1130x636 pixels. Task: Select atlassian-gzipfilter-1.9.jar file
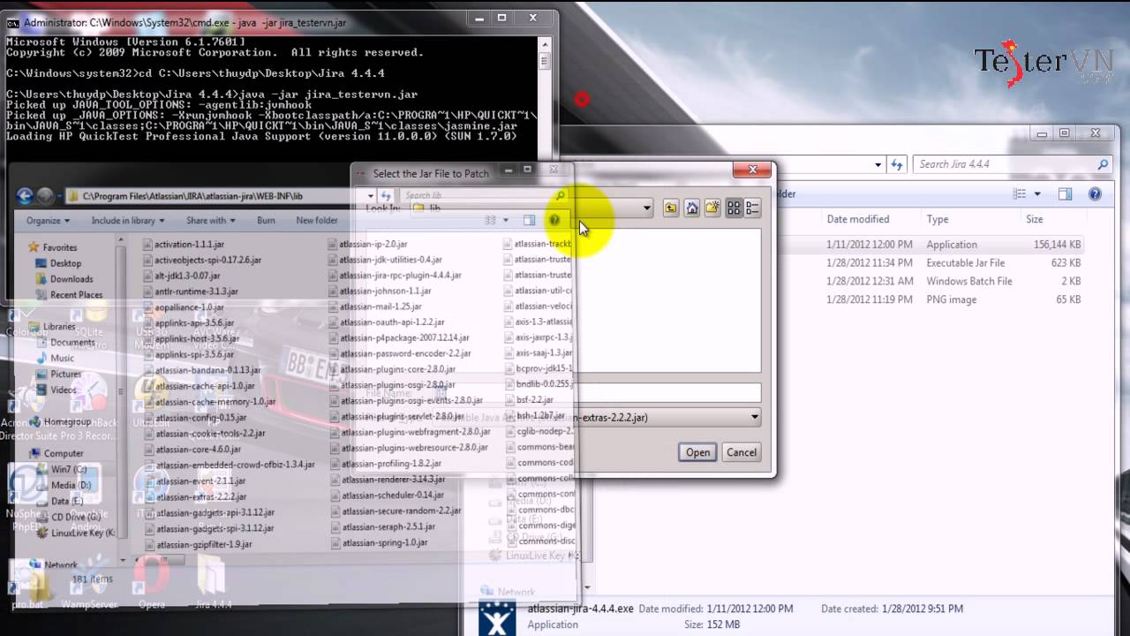point(203,544)
